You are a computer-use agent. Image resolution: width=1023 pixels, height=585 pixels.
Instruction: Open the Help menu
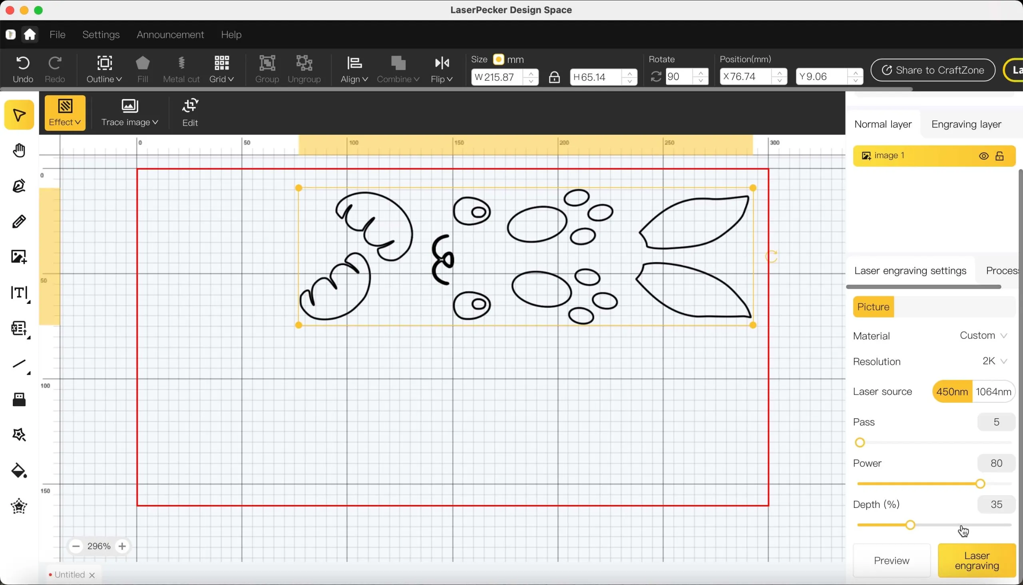[x=231, y=34]
